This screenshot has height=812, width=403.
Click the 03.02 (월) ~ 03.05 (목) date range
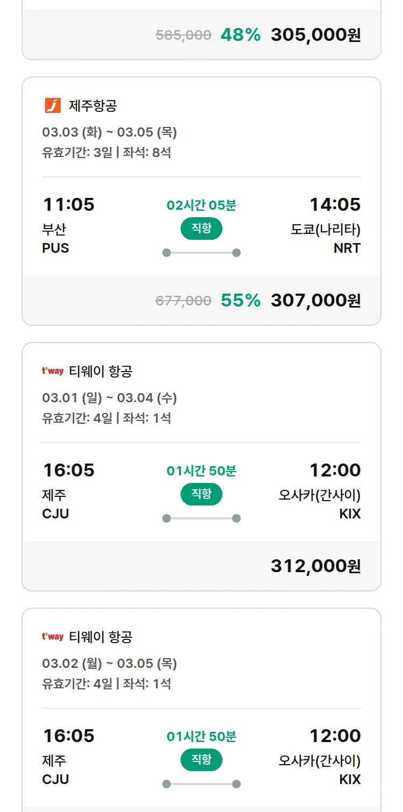(x=110, y=664)
